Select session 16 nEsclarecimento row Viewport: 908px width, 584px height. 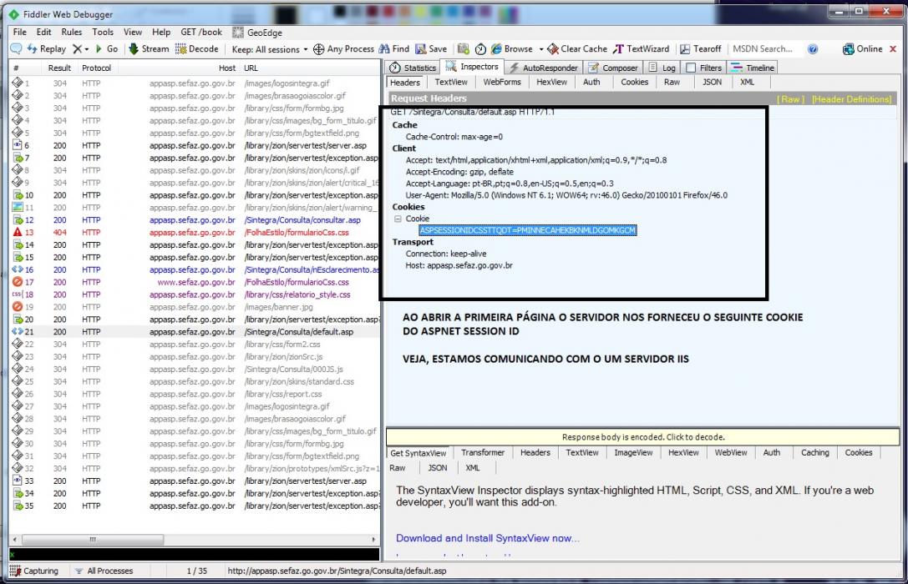[x=195, y=270]
